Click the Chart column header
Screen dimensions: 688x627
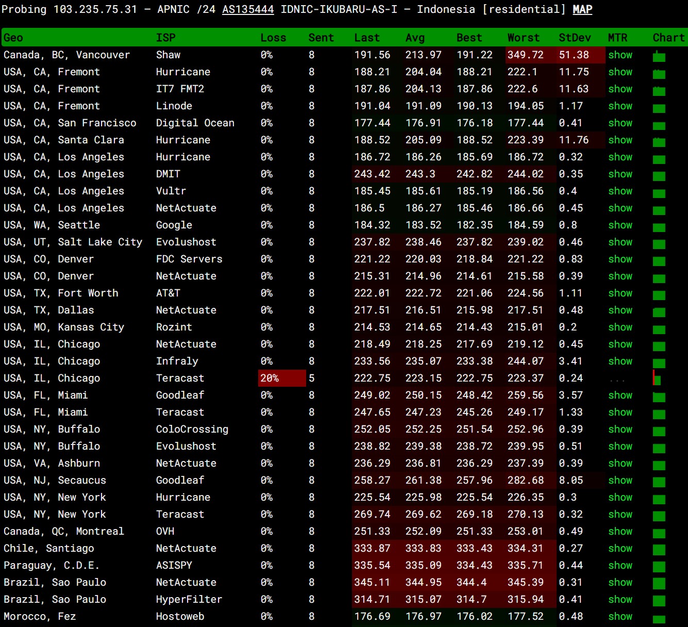668,38
